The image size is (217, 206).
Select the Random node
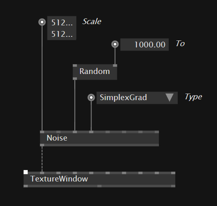point(95,72)
